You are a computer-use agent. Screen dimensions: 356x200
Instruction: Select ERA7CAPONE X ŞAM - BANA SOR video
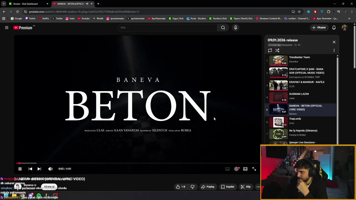300,73
